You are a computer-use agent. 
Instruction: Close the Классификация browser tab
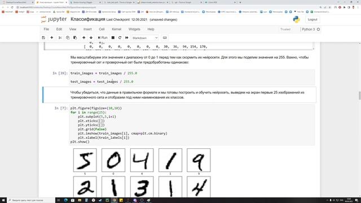point(67,2)
